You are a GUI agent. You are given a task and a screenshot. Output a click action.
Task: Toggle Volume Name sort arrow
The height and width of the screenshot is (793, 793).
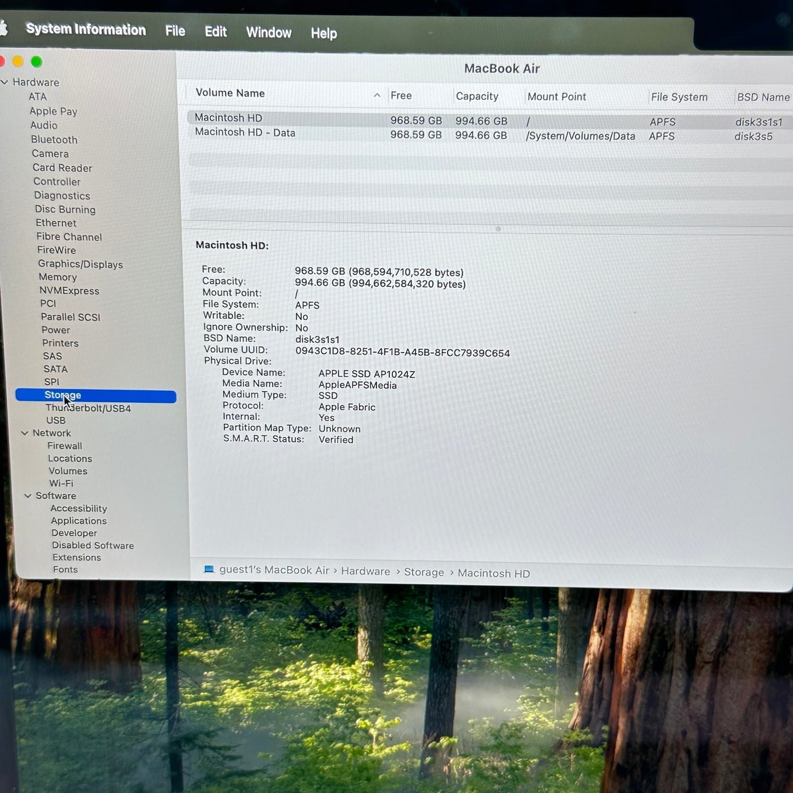coord(377,95)
